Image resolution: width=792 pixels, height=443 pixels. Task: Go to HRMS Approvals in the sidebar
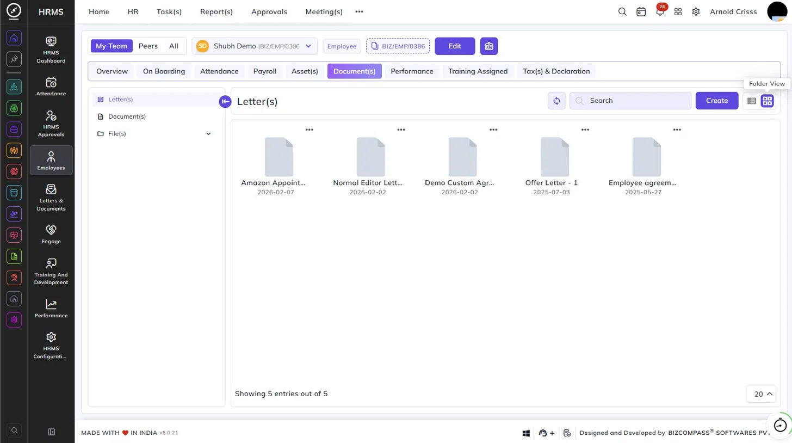(51, 123)
